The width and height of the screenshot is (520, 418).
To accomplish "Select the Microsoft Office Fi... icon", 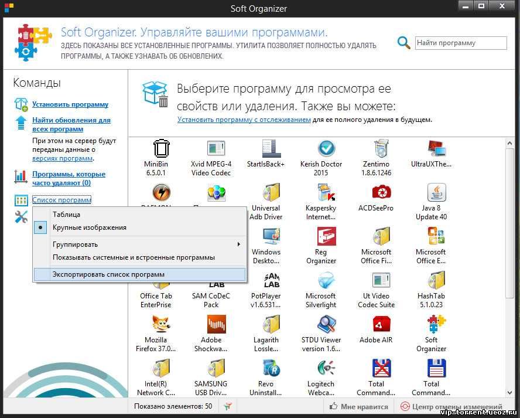I will coord(381,236).
